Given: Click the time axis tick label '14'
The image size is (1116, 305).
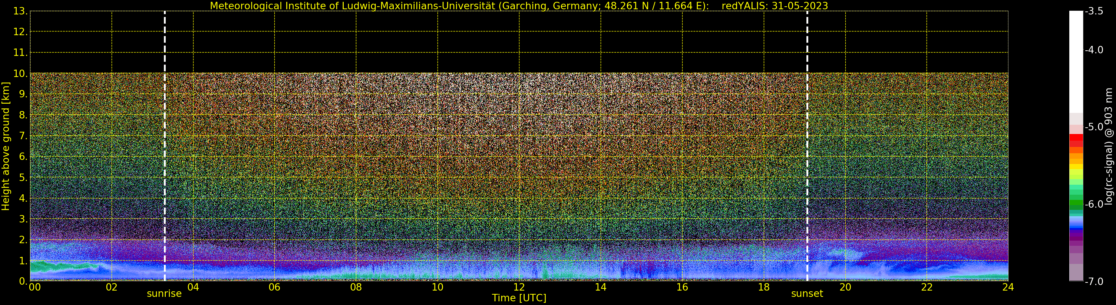Looking at the screenshot, I should pos(601,287).
